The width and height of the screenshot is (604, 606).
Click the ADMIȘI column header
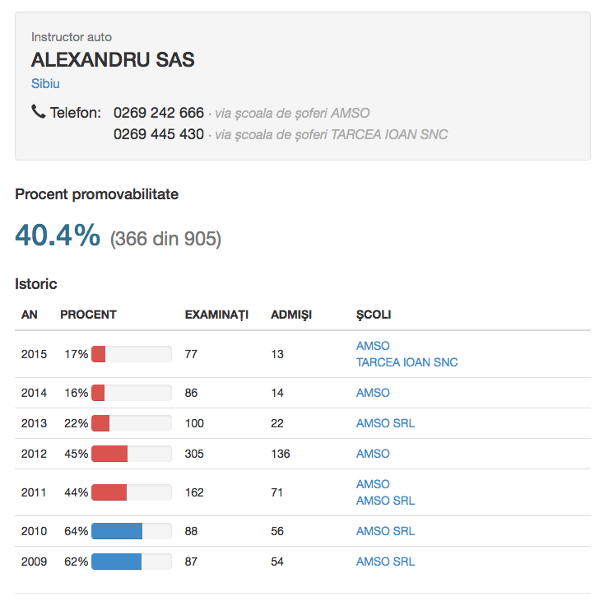coord(290,315)
